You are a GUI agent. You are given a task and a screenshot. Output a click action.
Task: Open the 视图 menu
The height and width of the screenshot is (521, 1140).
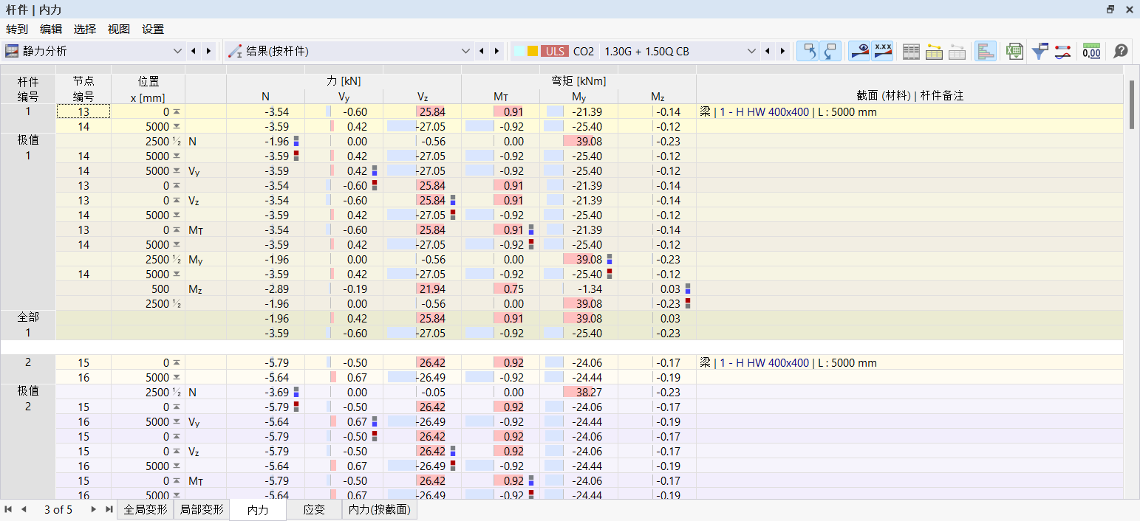pyautogui.click(x=119, y=30)
